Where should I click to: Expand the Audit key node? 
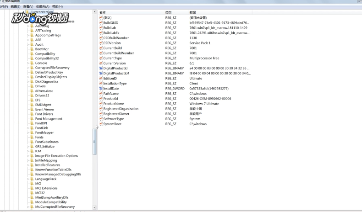coord(28,44)
